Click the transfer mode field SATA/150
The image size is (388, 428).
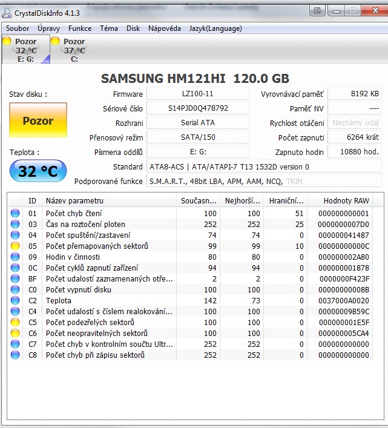click(x=198, y=137)
